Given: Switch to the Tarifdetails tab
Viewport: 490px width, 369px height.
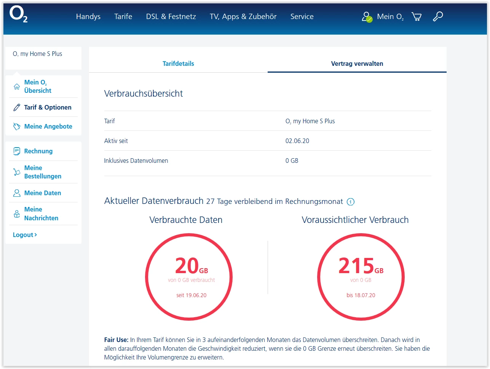Looking at the screenshot, I should point(178,64).
